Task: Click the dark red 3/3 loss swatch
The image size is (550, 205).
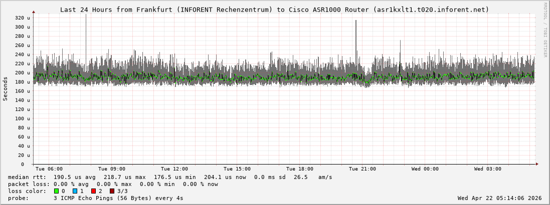Action: (x=112, y=191)
